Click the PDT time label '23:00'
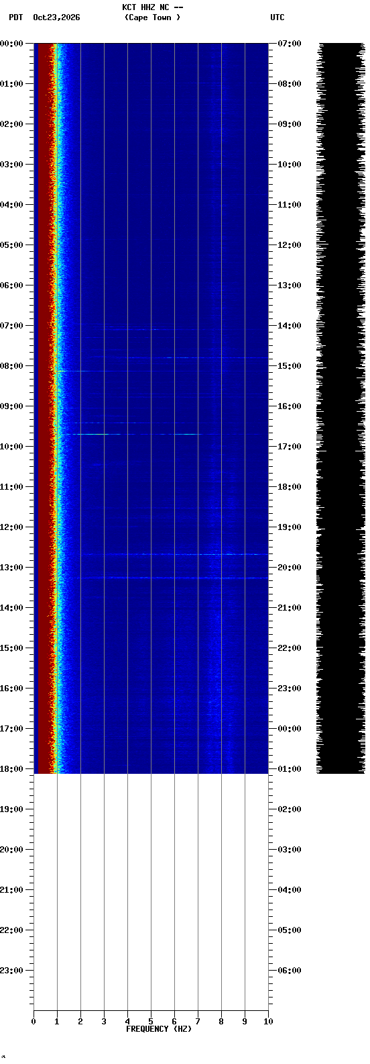 coord(11,971)
